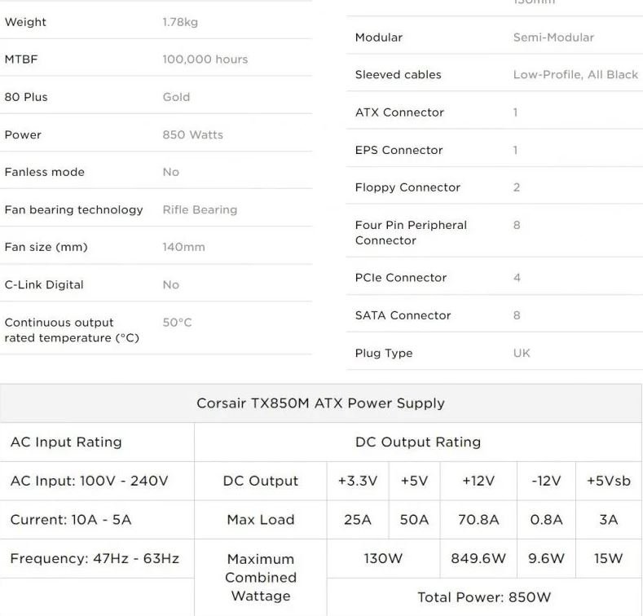Select the Floppy Connector count 2
Screen dimensions: 643x616
click(x=517, y=188)
